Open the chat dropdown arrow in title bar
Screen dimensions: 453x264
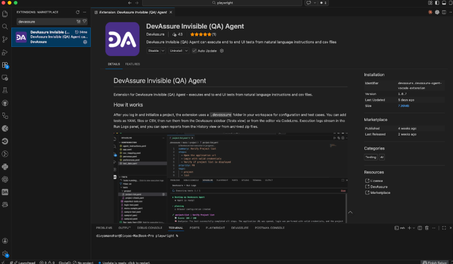pos(315,3)
